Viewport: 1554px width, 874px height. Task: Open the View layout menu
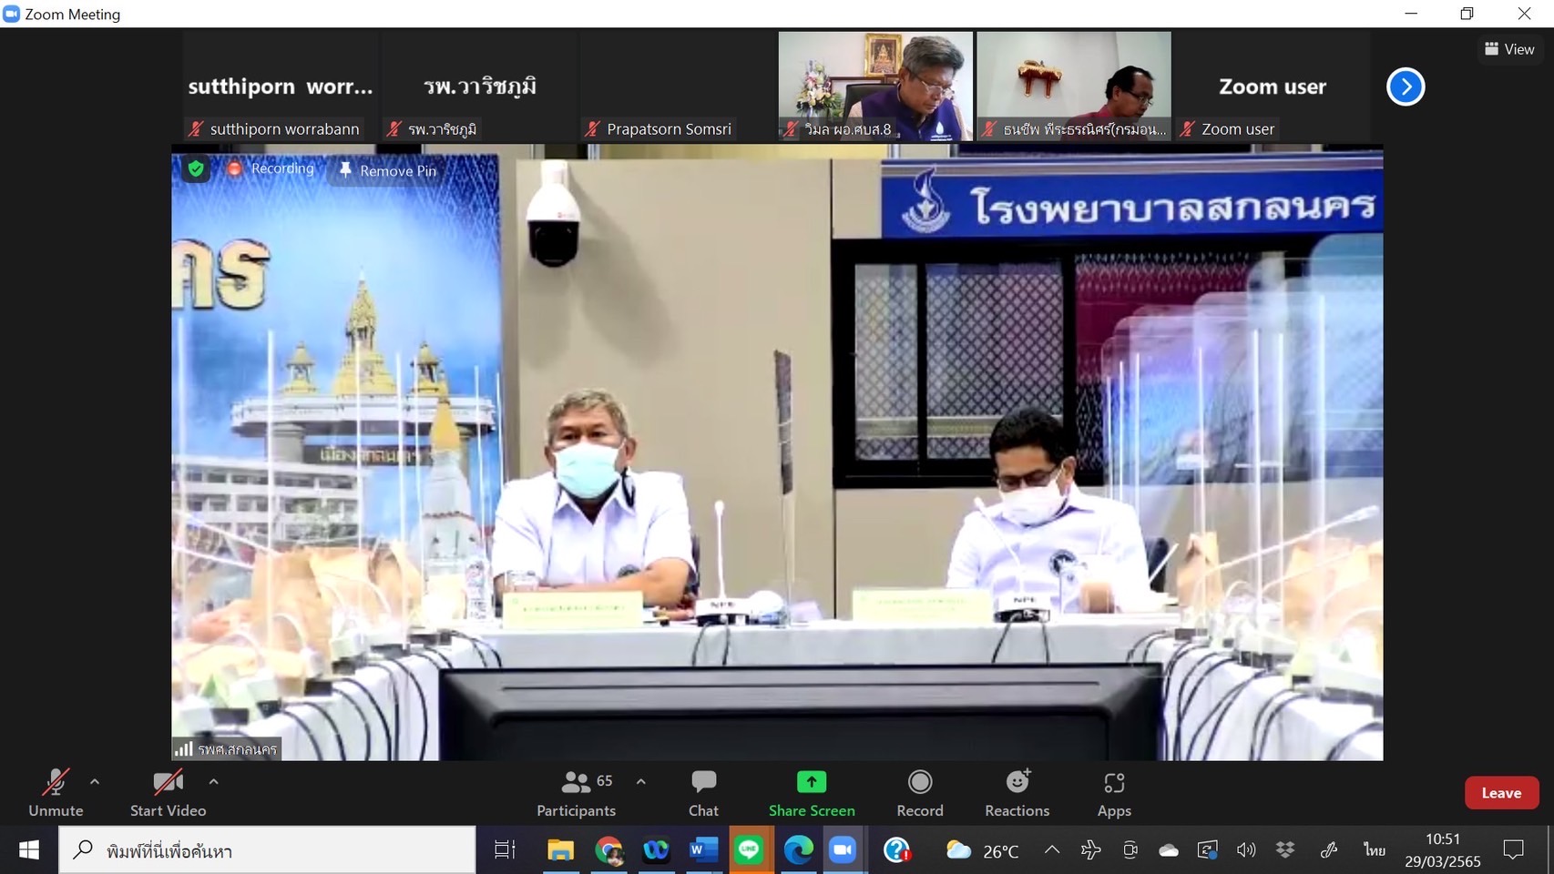point(1509,49)
